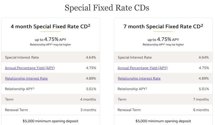Select the 4 months Term value
The image size is (215, 125).
(x=88, y=99)
